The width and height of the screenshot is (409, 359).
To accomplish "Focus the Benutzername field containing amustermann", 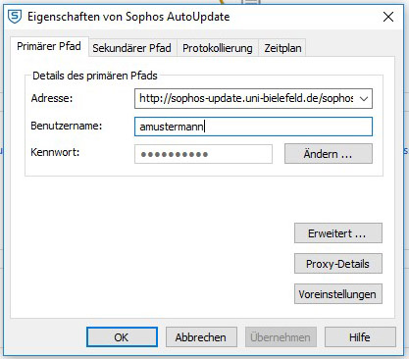I will point(253,127).
